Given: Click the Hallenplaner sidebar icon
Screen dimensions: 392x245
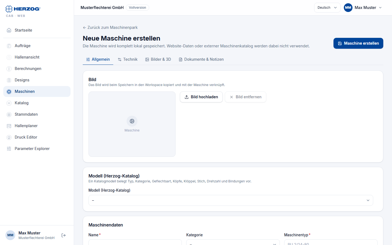Looking at the screenshot, I should click(9, 126).
